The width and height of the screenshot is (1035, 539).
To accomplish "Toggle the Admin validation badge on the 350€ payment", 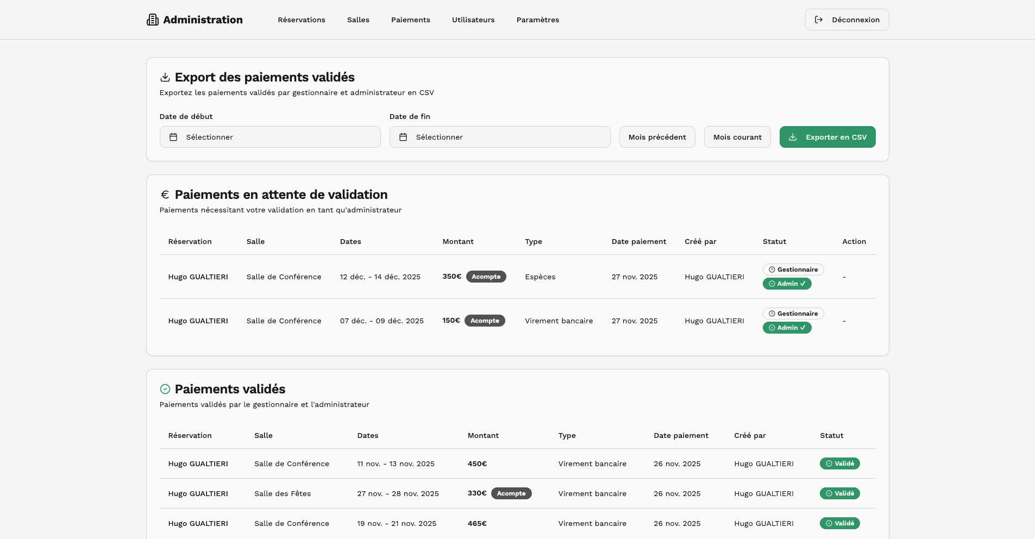I will point(787,283).
